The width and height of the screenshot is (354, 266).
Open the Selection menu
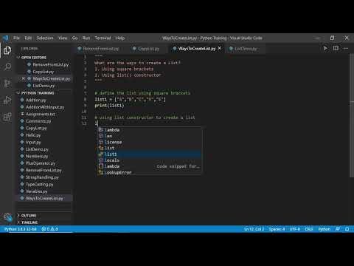coord(45,38)
